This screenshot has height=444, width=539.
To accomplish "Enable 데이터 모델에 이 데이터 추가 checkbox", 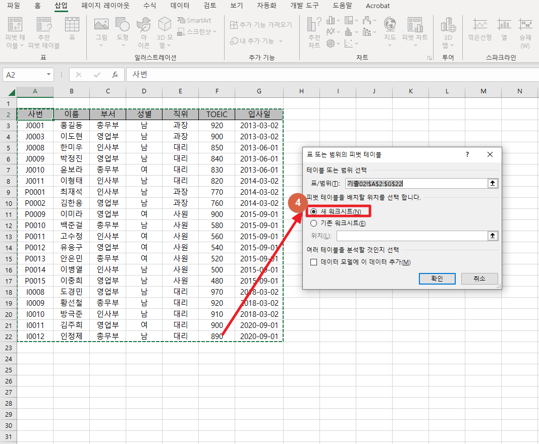I will tap(313, 262).
